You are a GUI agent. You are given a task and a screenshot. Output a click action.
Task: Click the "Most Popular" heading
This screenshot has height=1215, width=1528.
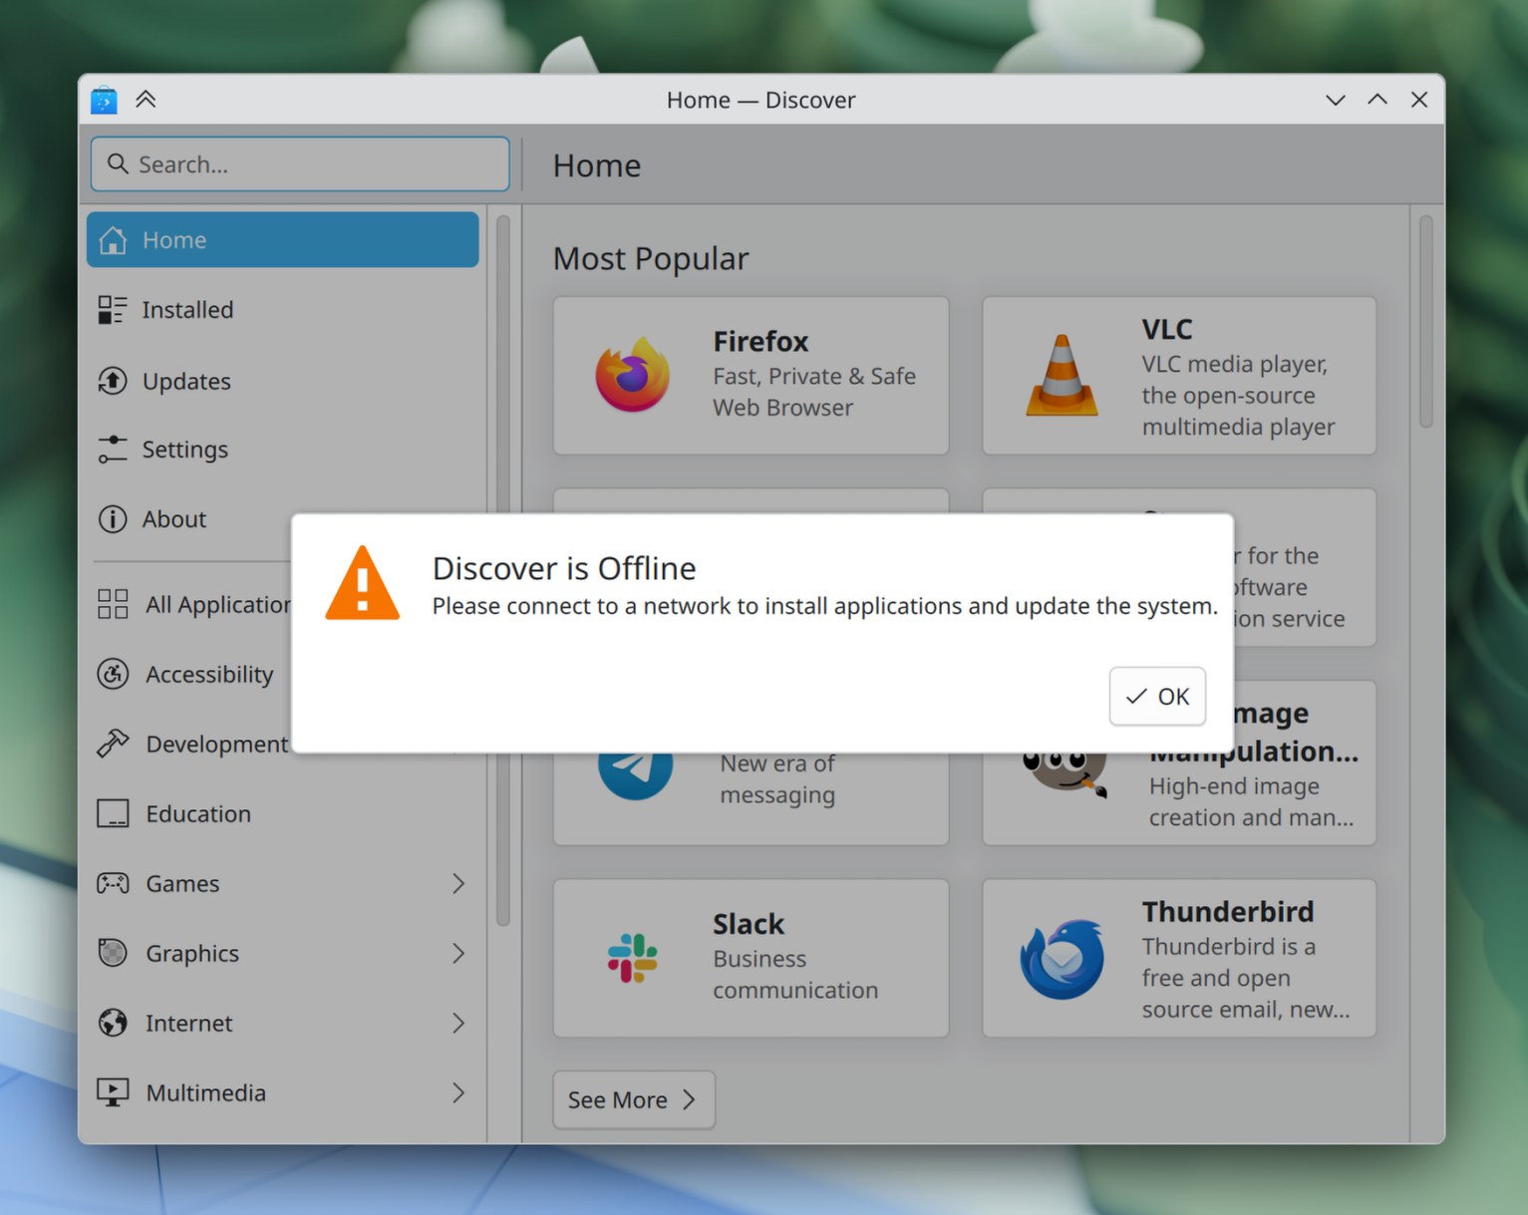(651, 258)
